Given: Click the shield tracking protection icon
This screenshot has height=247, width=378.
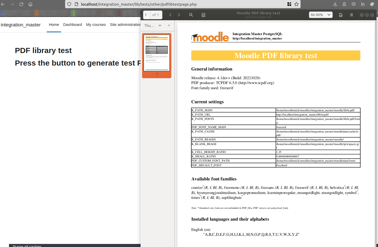Looking at the screenshot, I should point(69,4).
